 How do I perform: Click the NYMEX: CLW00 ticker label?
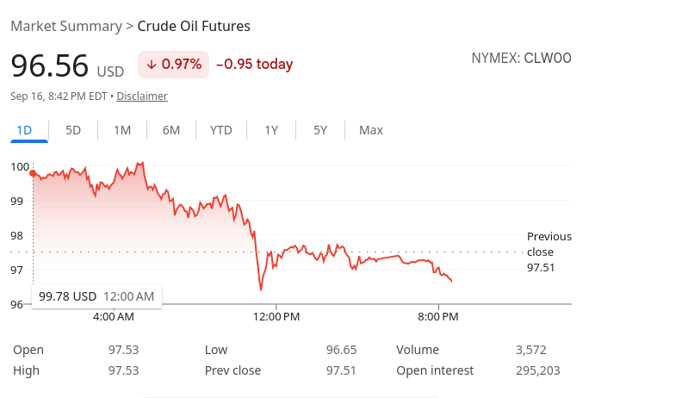click(x=521, y=58)
